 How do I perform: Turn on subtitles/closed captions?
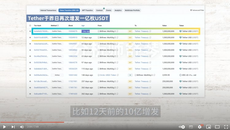[x=191, y=127]
